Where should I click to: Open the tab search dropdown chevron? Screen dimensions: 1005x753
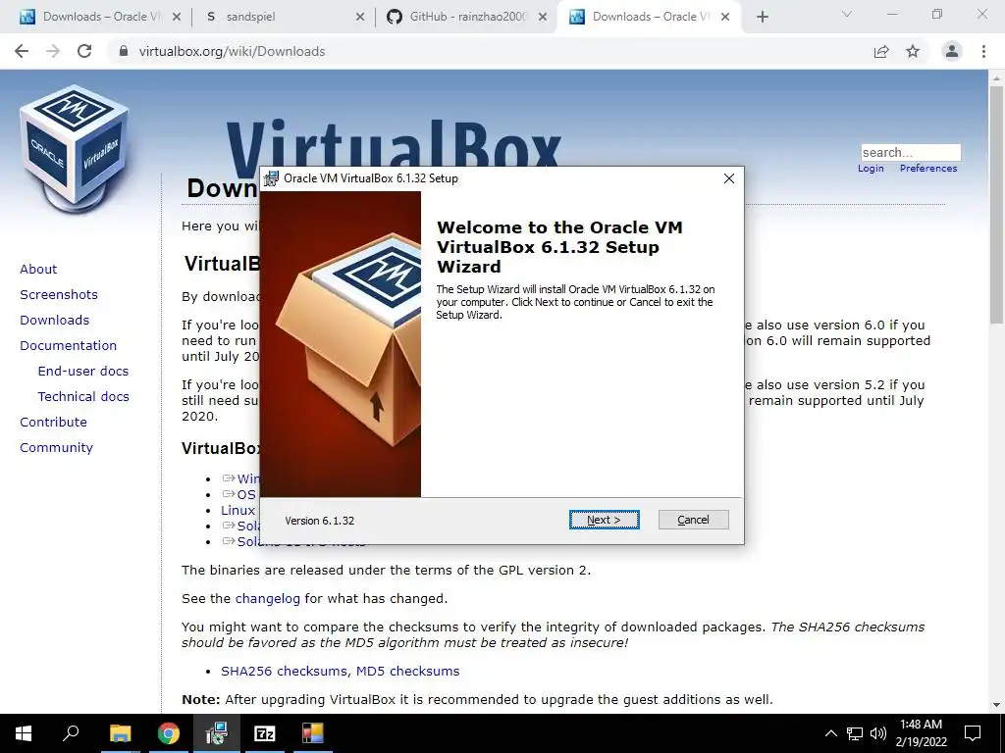point(847,14)
